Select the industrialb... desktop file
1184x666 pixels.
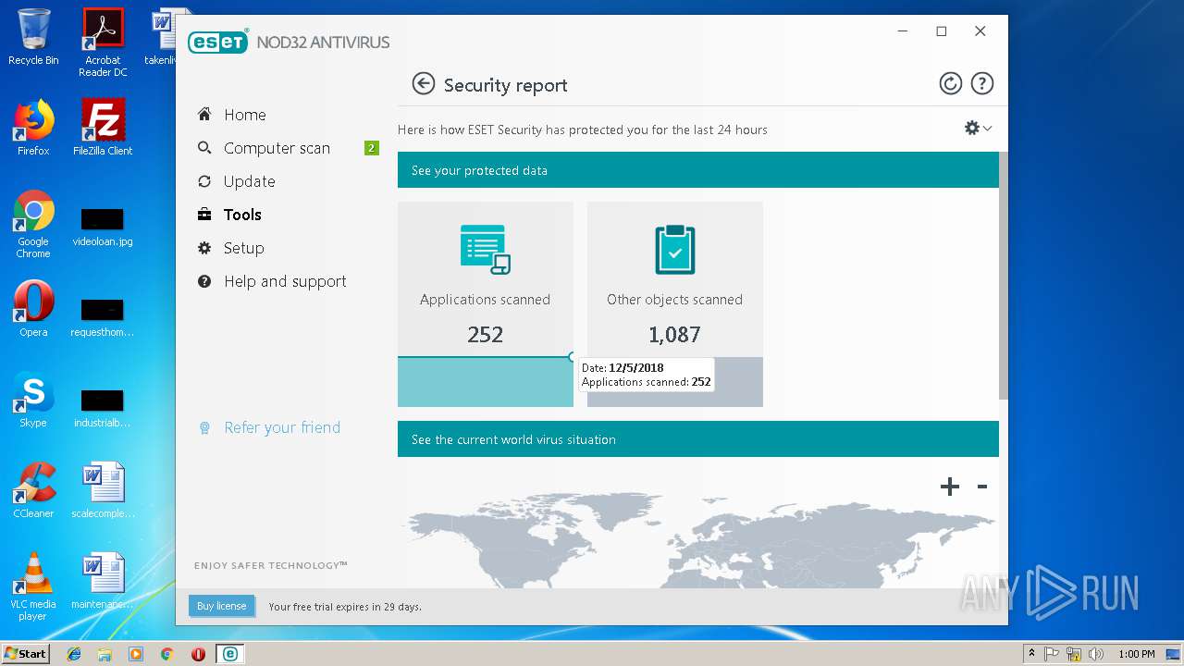[103, 409]
